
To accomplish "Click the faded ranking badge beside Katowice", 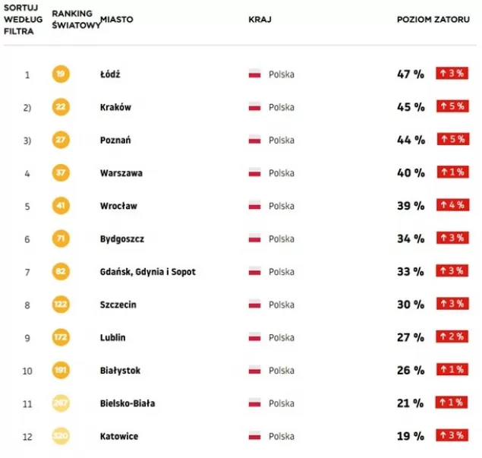I will tap(61, 436).
